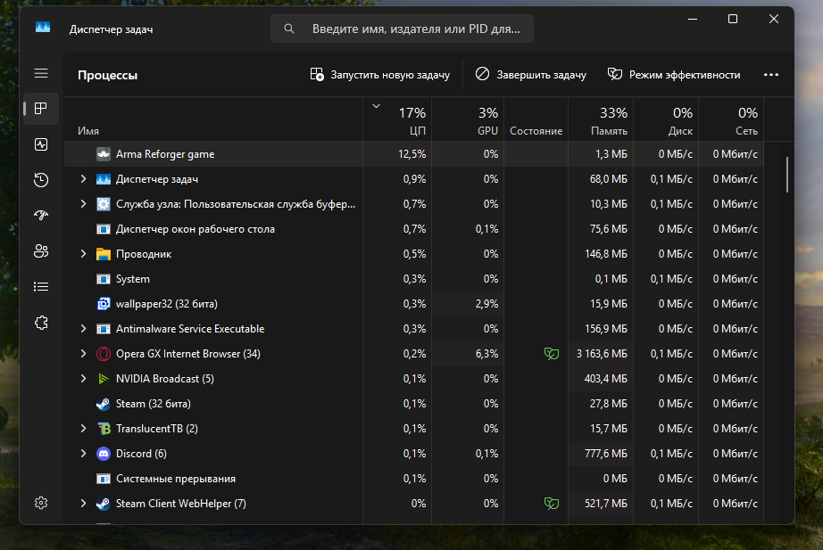Screen dimensions: 823x550
Task: Select the System process row
Action: [x=413, y=279]
